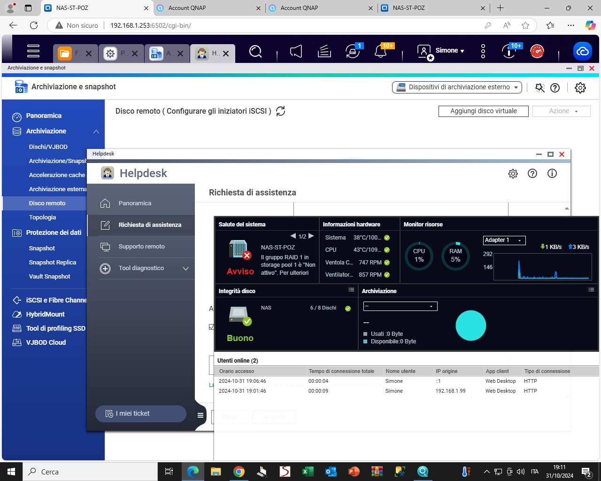Open the Integrità disco list menu icon
Screen dimensions: 601x481
click(351, 290)
